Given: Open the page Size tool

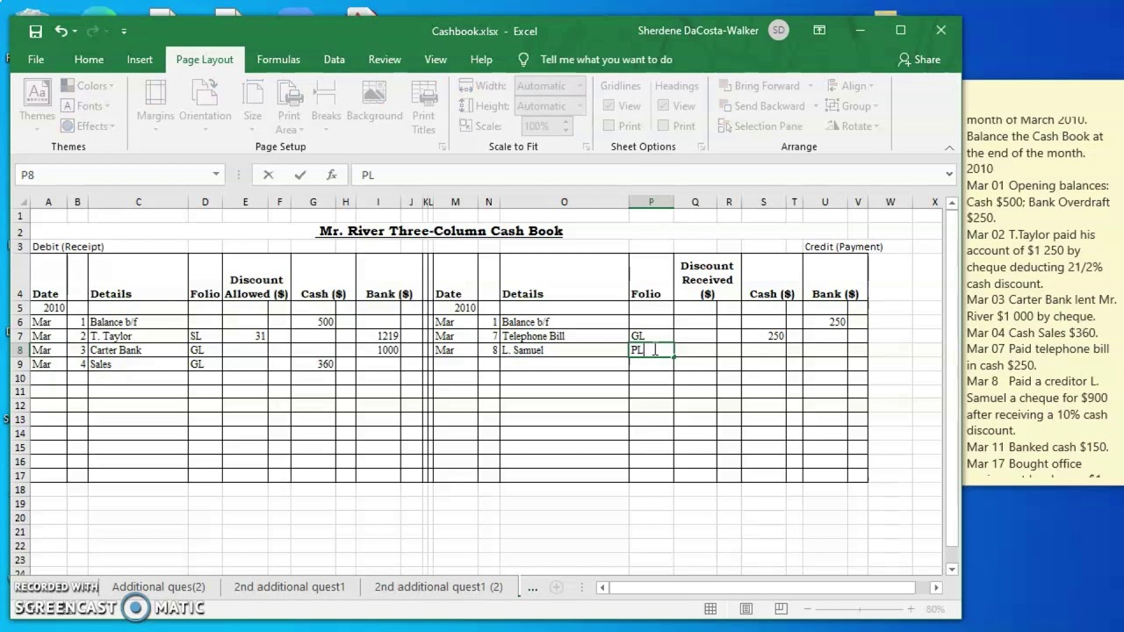Looking at the screenshot, I should point(252,105).
